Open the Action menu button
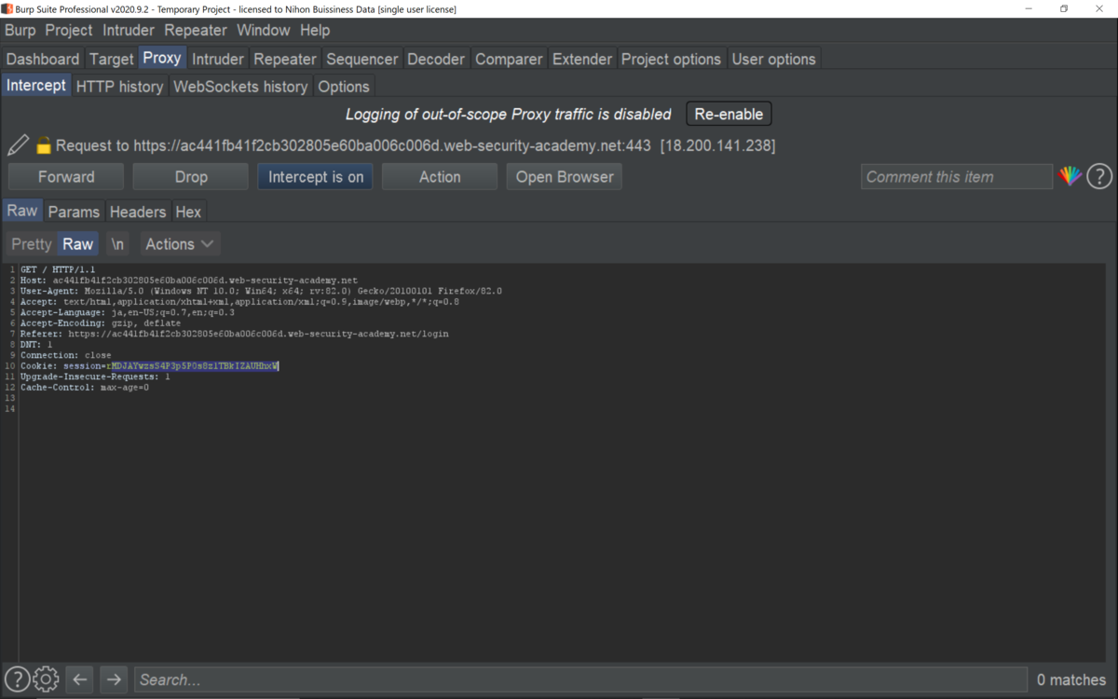 [x=440, y=177]
